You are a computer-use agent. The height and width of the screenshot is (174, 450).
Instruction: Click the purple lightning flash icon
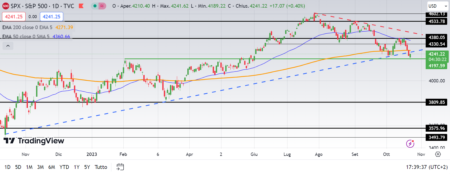click(x=410, y=144)
